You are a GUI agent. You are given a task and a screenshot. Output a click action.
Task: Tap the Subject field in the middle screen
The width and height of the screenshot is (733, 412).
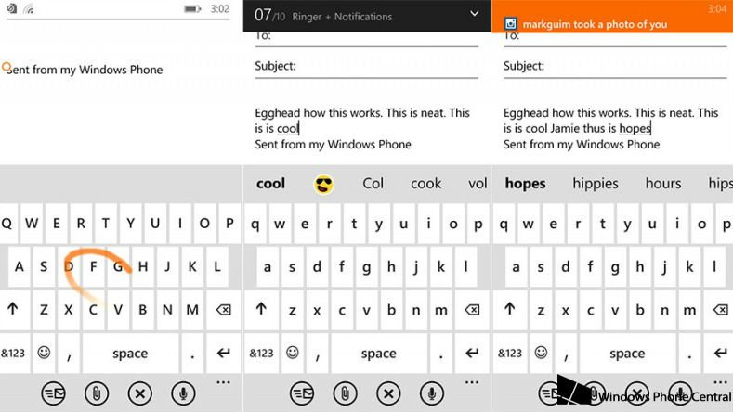pos(367,68)
